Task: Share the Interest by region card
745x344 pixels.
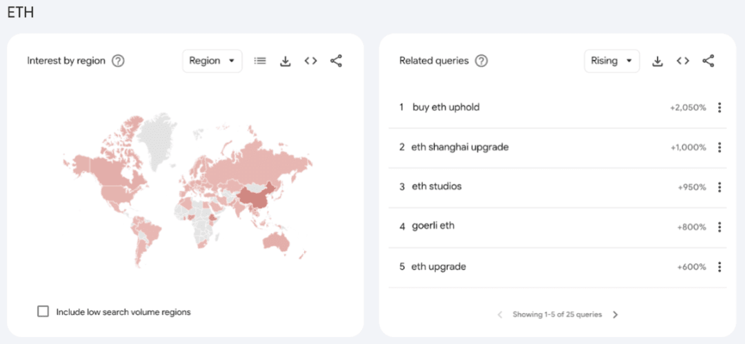Action: click(336, 61)
